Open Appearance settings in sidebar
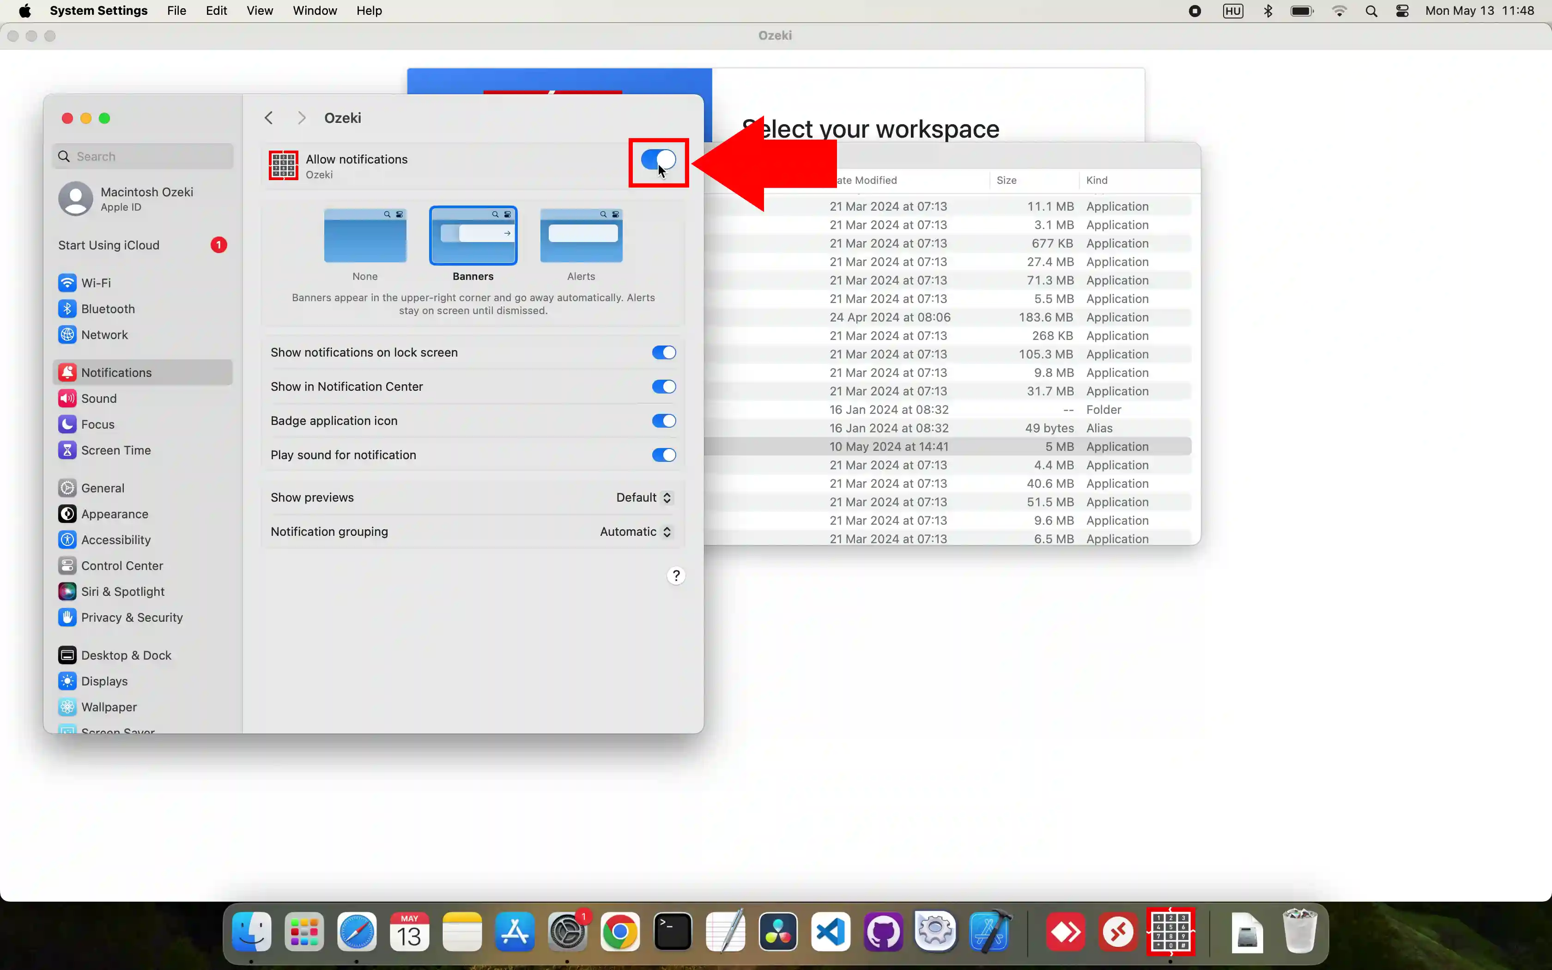This screenshot has width=1552, height=970. (143, 514)
